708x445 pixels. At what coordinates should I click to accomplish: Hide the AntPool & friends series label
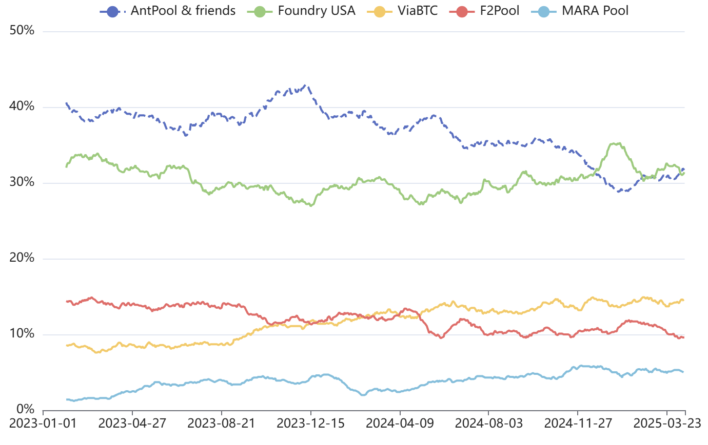183,11
